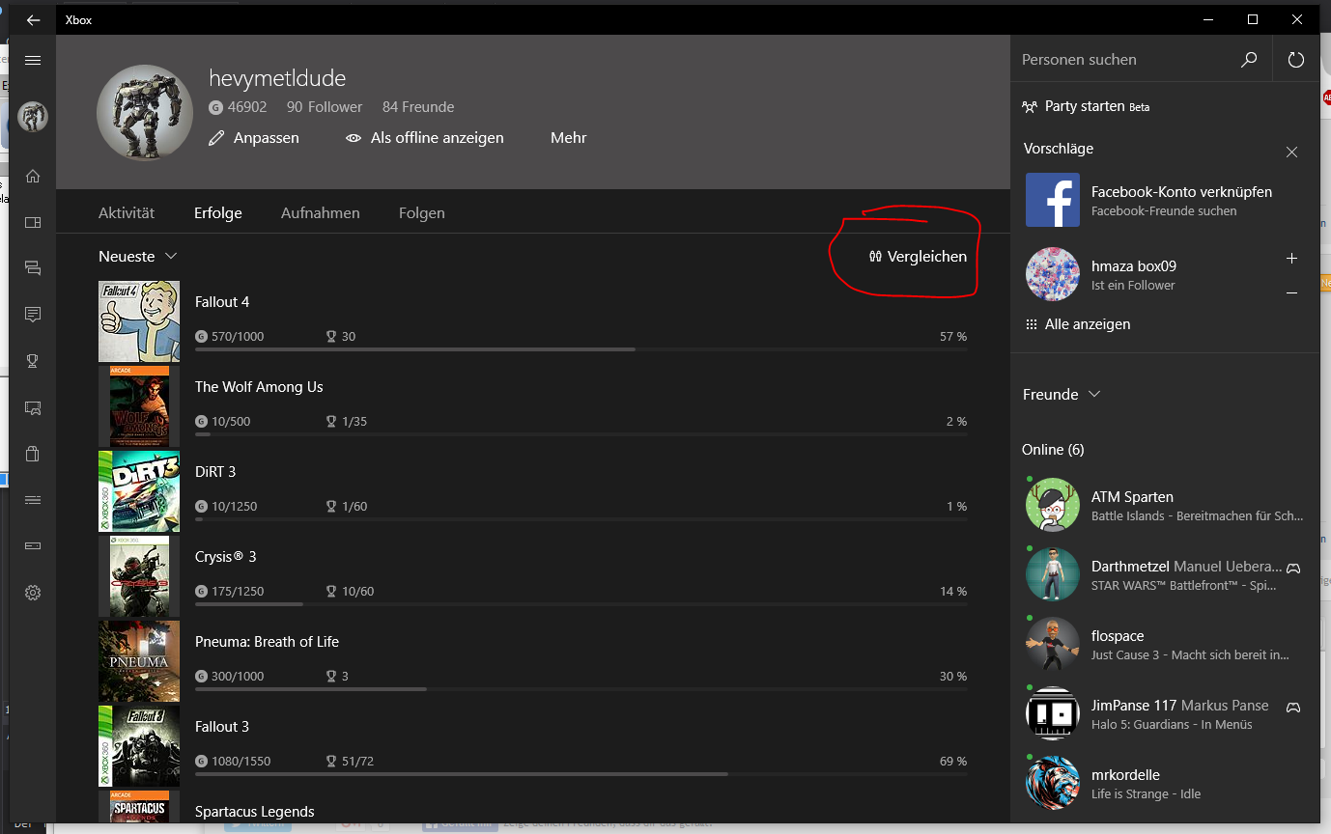1331x834 pixels.
Task: Close the Vorschläge suggestions section
Action: (1292, 152)
